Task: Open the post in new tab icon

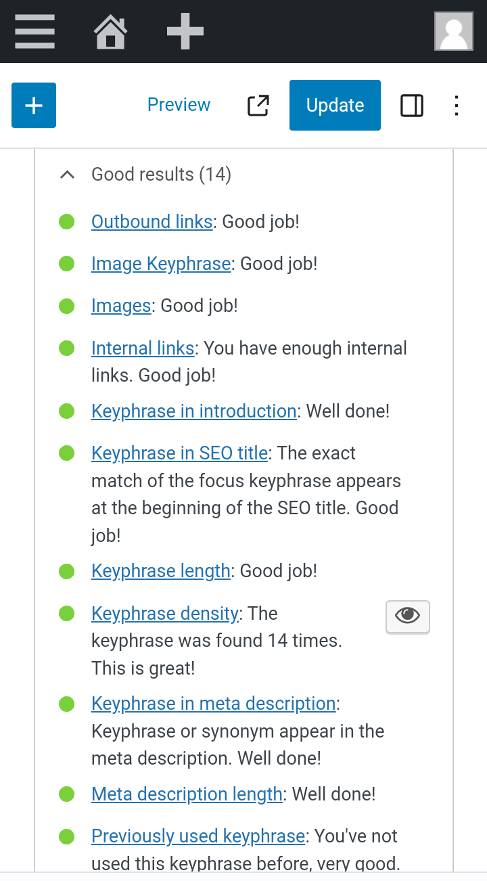Action: pyautogui.click(x=258, y=105)
